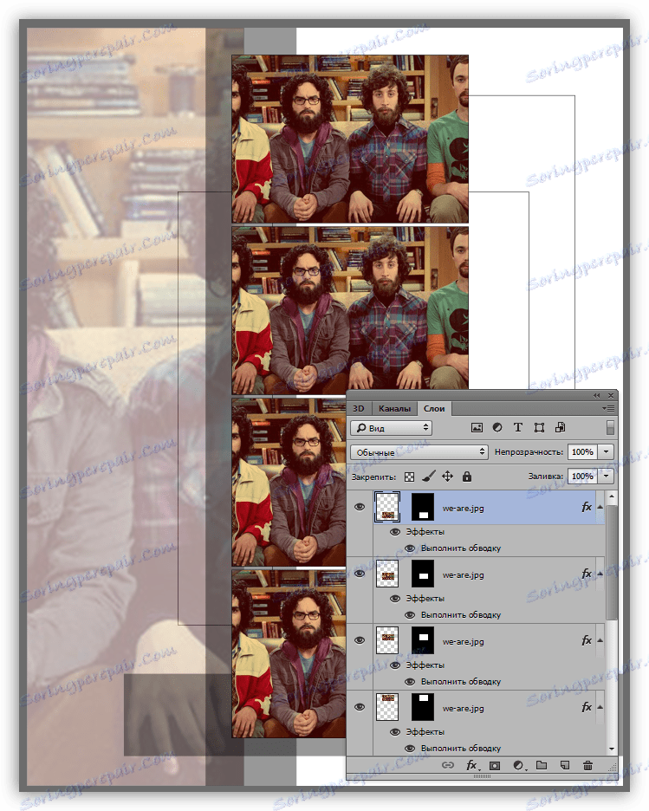Hide the second we-are.jpg layer
This screenshot has height=811, width=649.
(360, 574)
